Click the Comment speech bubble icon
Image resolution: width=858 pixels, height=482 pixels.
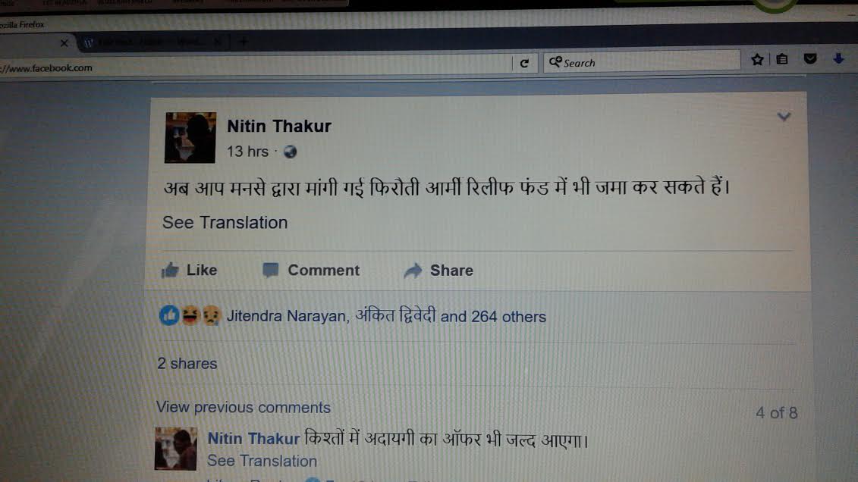click(x=270, y=270)
